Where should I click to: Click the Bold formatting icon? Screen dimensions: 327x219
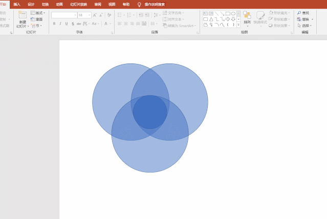pyautogui.click(x=54, y=24)
